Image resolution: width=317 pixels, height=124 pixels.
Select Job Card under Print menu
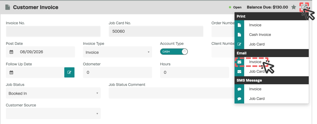point(257,44)
